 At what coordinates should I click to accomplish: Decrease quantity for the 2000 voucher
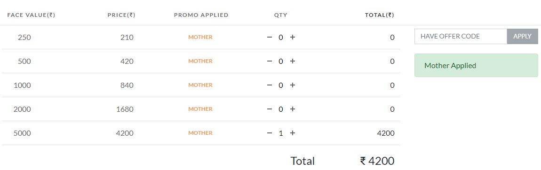tap(270, 109)
